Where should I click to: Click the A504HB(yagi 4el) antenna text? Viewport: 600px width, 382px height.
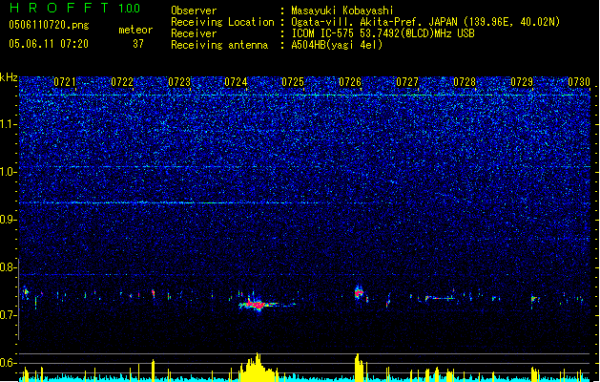[x=337, y=45]
